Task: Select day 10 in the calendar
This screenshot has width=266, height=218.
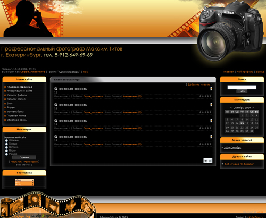Action: pos(252,120)
